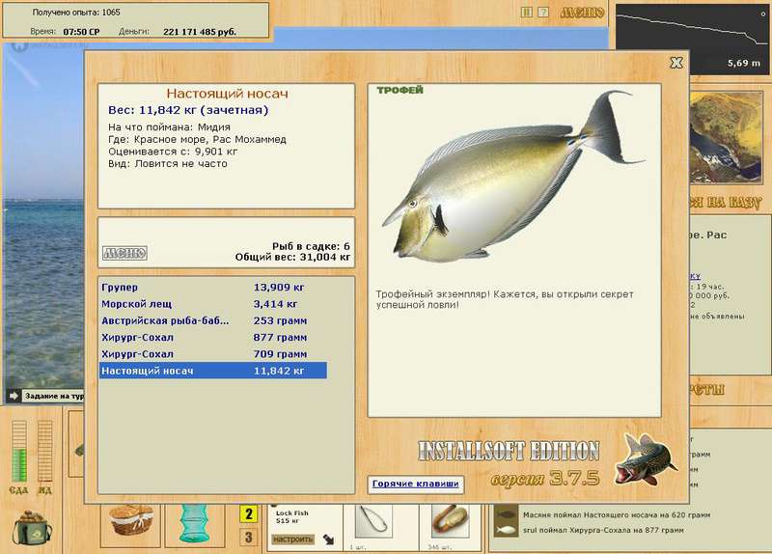Click the drink level bar next to ЕДА
The image size is (772, 554).
(x=44, y=451)
